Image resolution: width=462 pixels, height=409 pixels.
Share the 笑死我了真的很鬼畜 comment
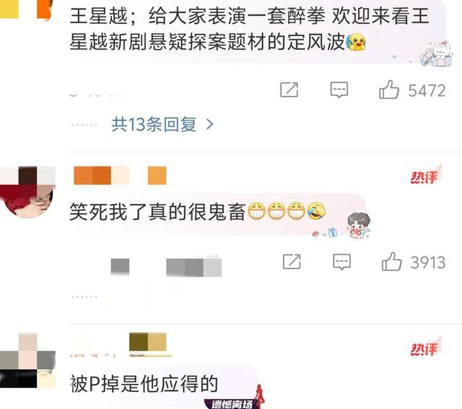click(x=292, y=261)
